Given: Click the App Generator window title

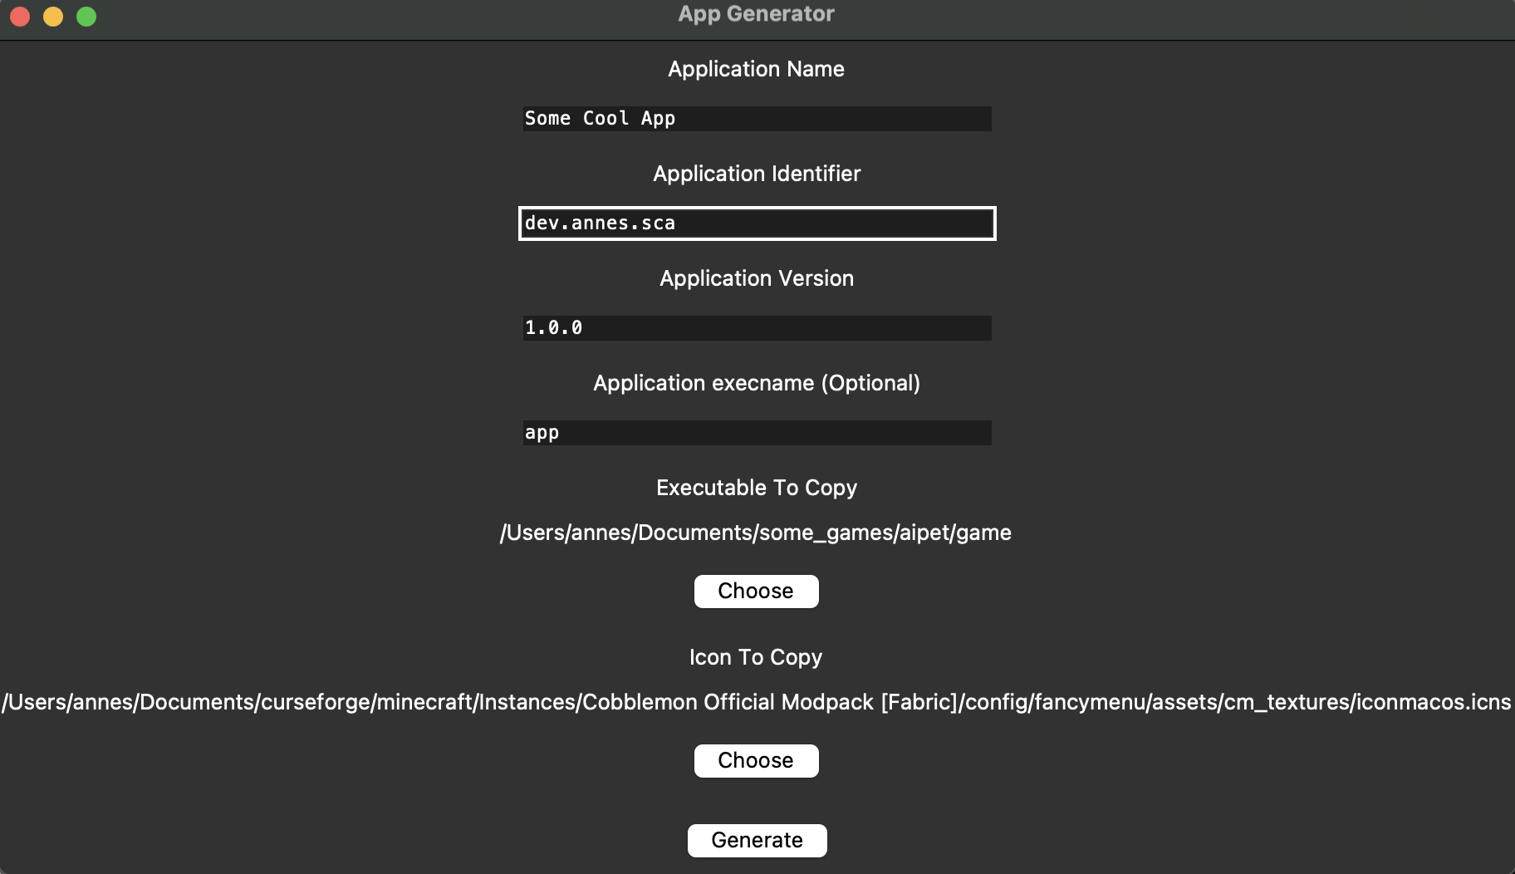Looking at the screenshot, I should click(x=756, y=14).
